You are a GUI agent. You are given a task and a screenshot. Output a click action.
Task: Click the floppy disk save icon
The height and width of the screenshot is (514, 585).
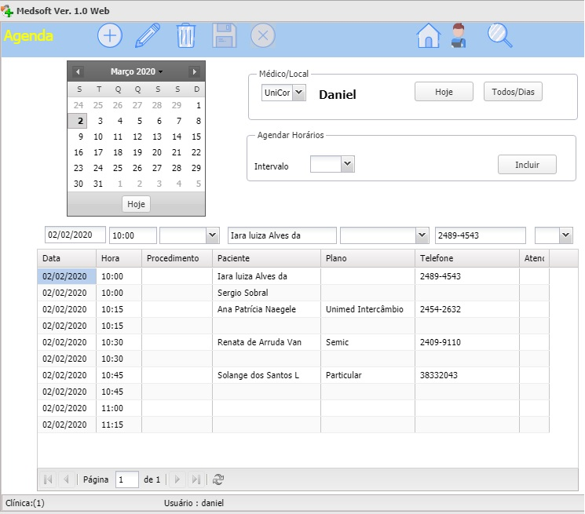click(x=225, y=36)
